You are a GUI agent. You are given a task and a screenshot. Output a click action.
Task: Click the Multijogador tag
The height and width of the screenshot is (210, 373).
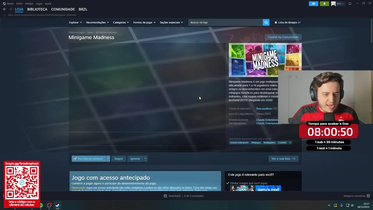coord(269,143)
